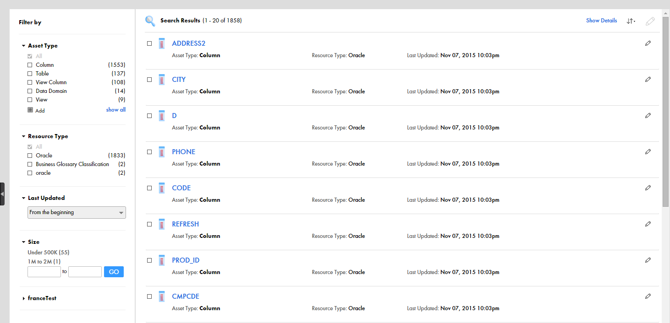Open the sort order icon menu
The width and height of the screenshot is (670, 323).
(631, 21)
